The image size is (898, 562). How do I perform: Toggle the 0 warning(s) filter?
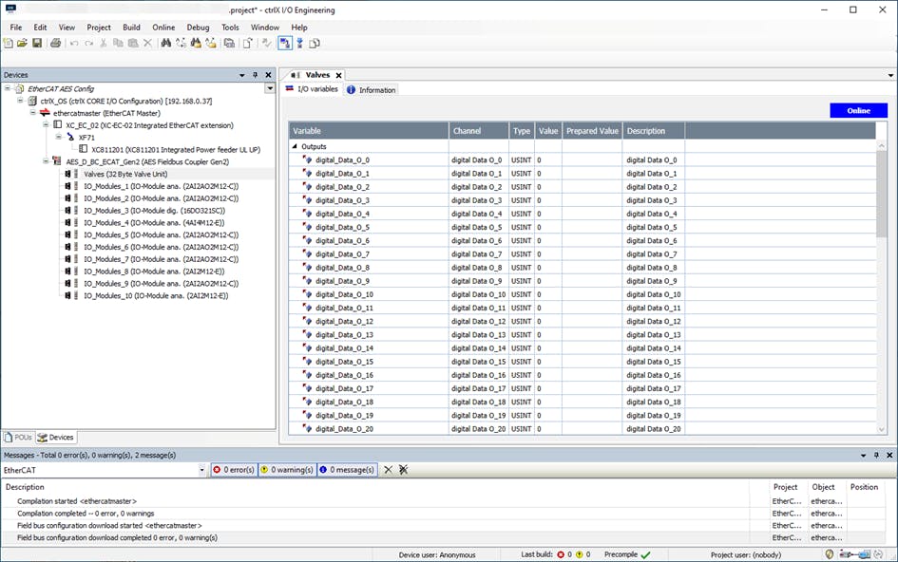(x=287, y=470)
